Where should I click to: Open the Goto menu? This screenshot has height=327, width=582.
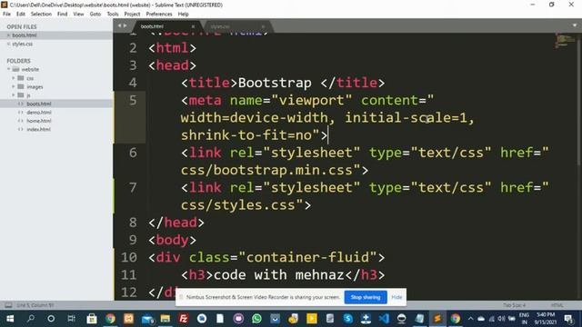tap(95, 15)
